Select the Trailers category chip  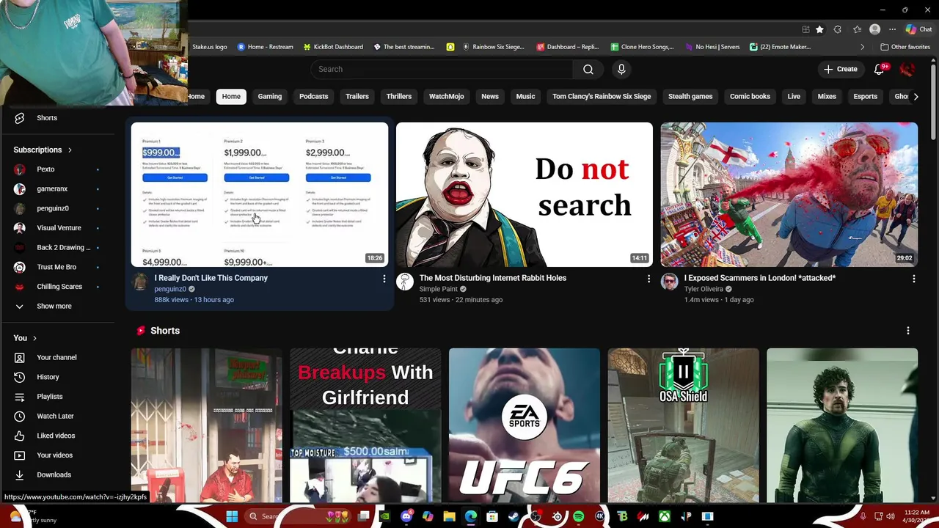[357, 97]
